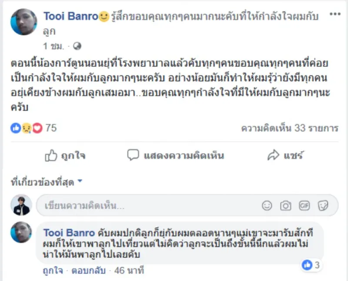Open the 33 comments (ความคิดเห็น 33 รายการ) link
Screen dimensions: 348x281
290,128
